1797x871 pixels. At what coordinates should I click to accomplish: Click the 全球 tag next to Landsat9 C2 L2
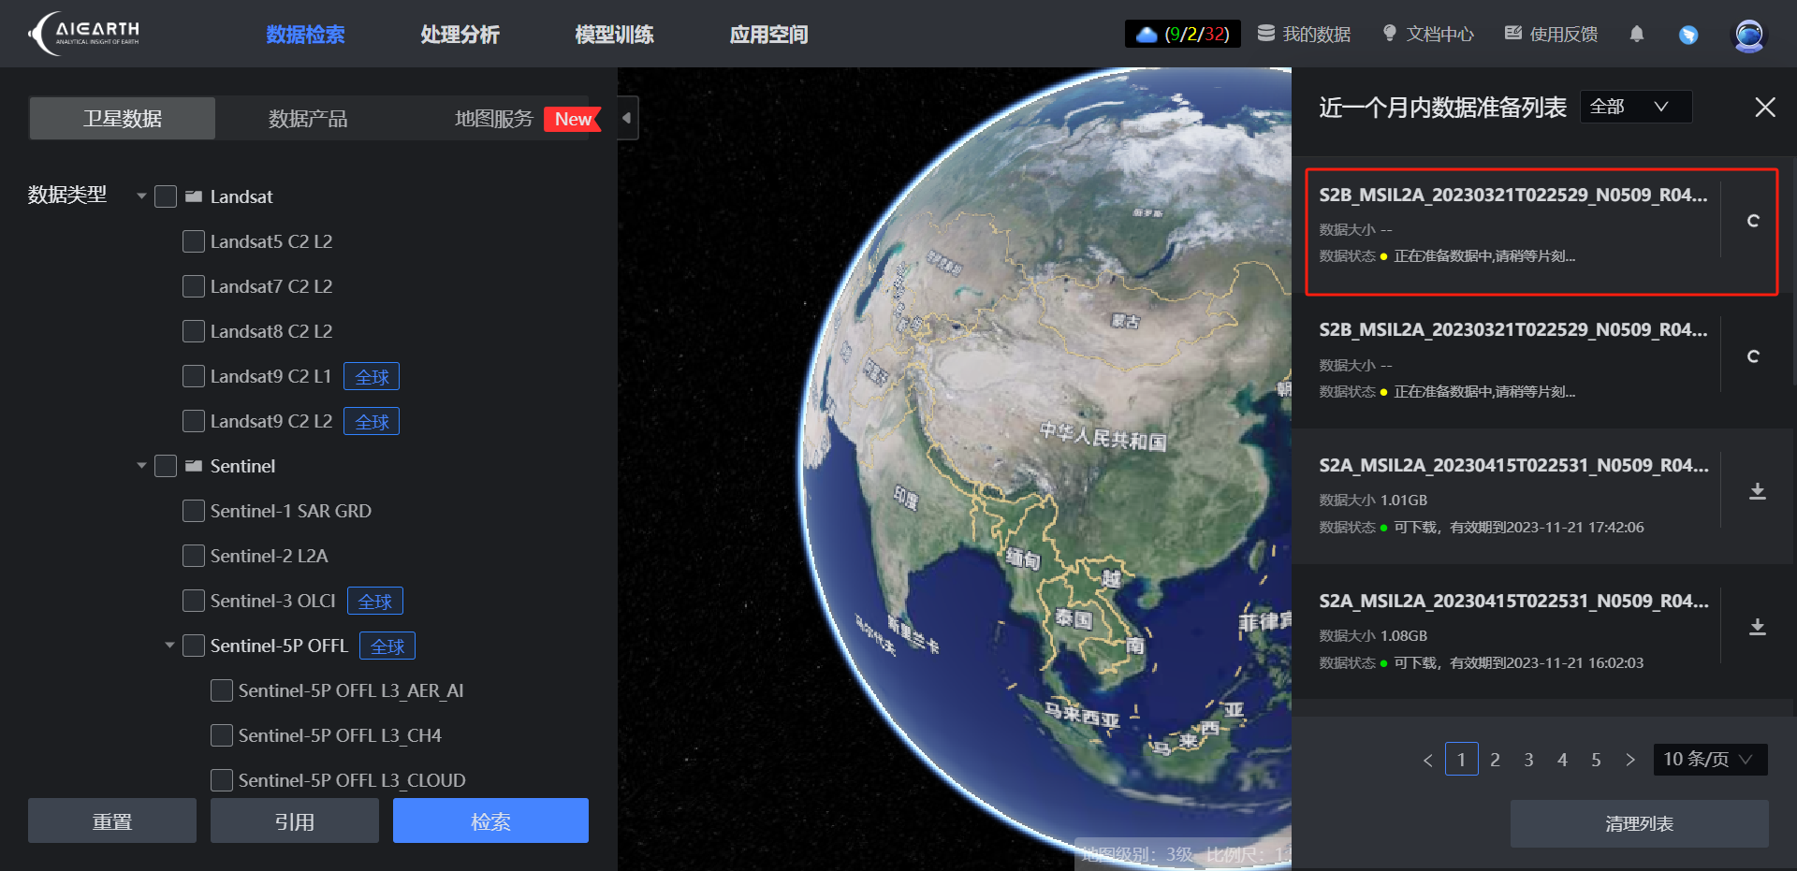tap(372, 421)
